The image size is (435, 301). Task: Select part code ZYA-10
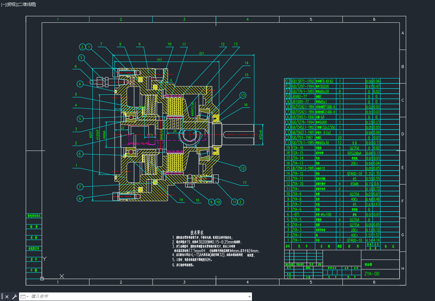298,184
